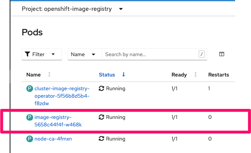Focus the Search by name field
251x153 pixels.
point(154,54)
